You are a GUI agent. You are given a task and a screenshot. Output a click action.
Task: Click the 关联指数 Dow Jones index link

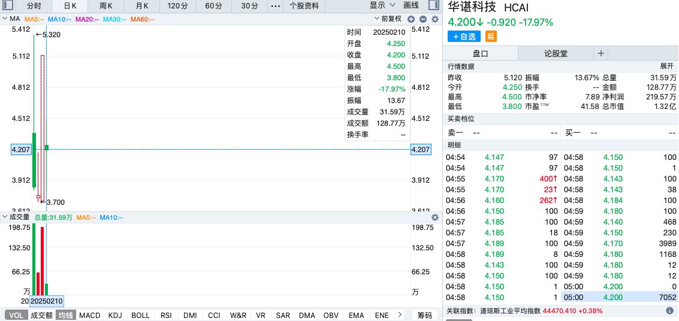pyautogui.click(x=524, y=311)
